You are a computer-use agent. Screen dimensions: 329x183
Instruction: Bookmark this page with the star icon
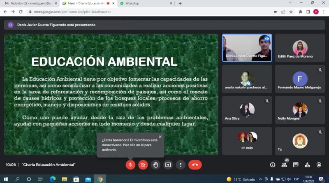tap(291, 12)
